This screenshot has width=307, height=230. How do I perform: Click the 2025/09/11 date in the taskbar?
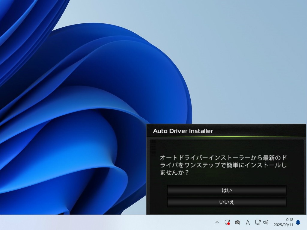pos(283,225)
